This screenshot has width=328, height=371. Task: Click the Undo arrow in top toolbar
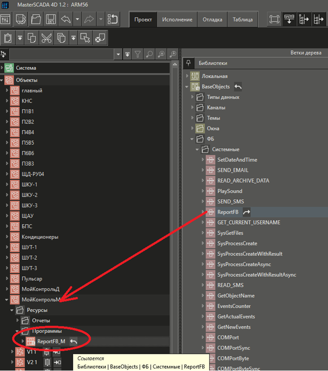click(x=65, y=20)
